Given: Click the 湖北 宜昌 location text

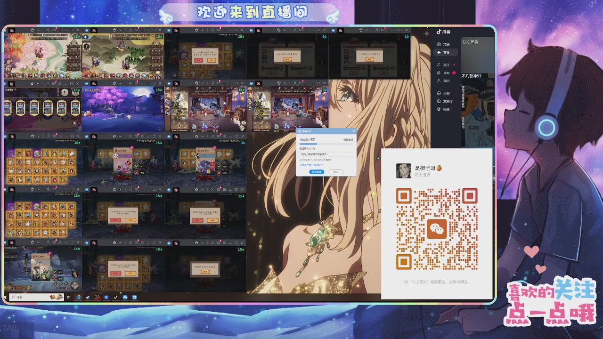Looking at the screenshot, I should coord(423,175).
